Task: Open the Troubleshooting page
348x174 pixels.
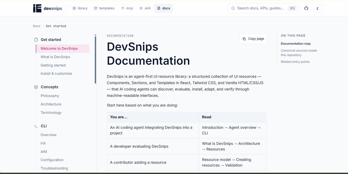Action: pos(54,168)
